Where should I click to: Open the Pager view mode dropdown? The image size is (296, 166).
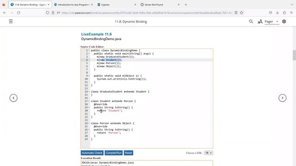point(271,22)
